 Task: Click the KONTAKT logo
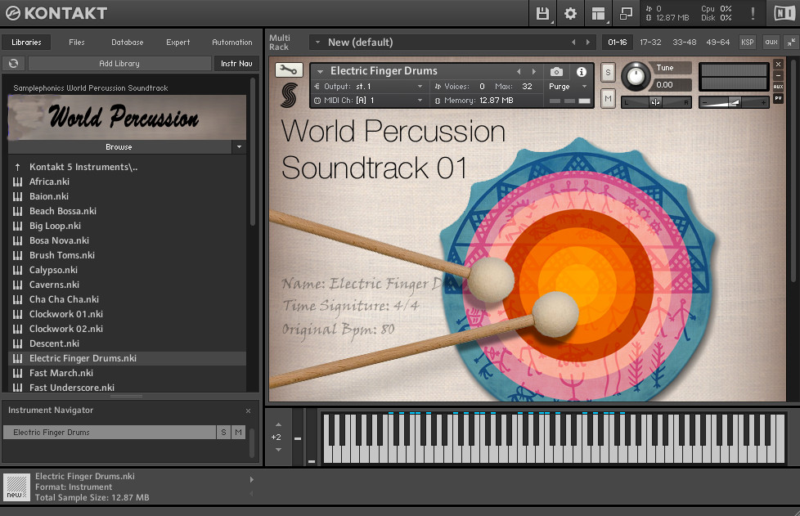click(x=56, y=13)
